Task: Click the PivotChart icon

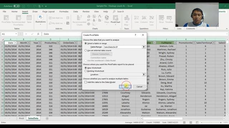Action: click(115, 20)
